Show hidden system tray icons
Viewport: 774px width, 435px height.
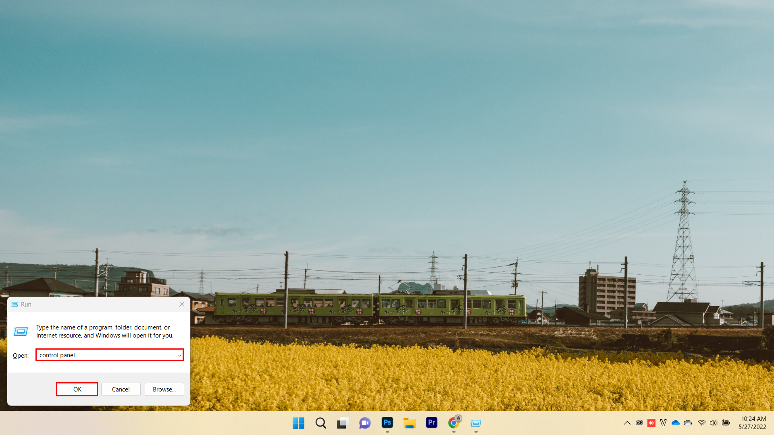coord(627,423)
